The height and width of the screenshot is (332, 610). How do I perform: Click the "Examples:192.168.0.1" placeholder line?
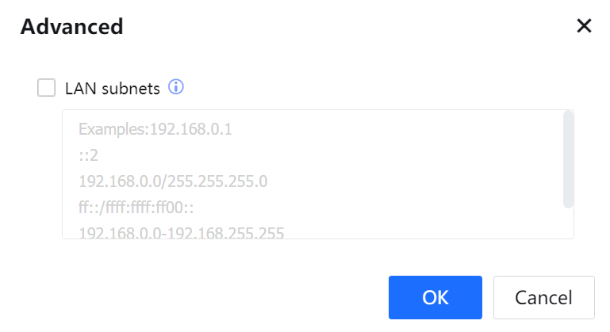[x=155, y=130]
